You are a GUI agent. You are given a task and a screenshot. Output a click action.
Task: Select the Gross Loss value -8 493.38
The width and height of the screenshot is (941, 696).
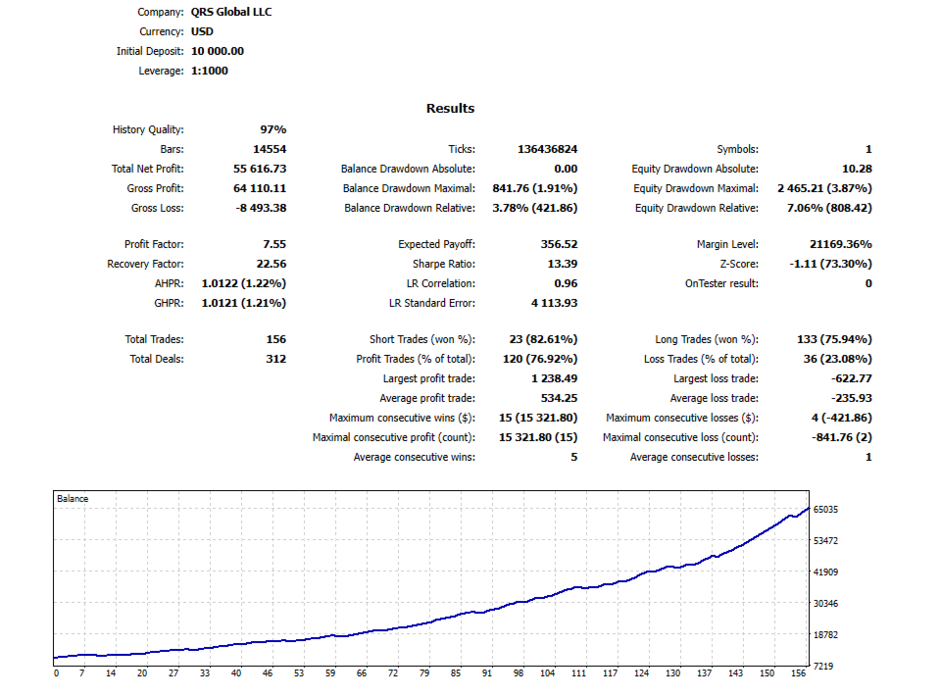(261, 208)
